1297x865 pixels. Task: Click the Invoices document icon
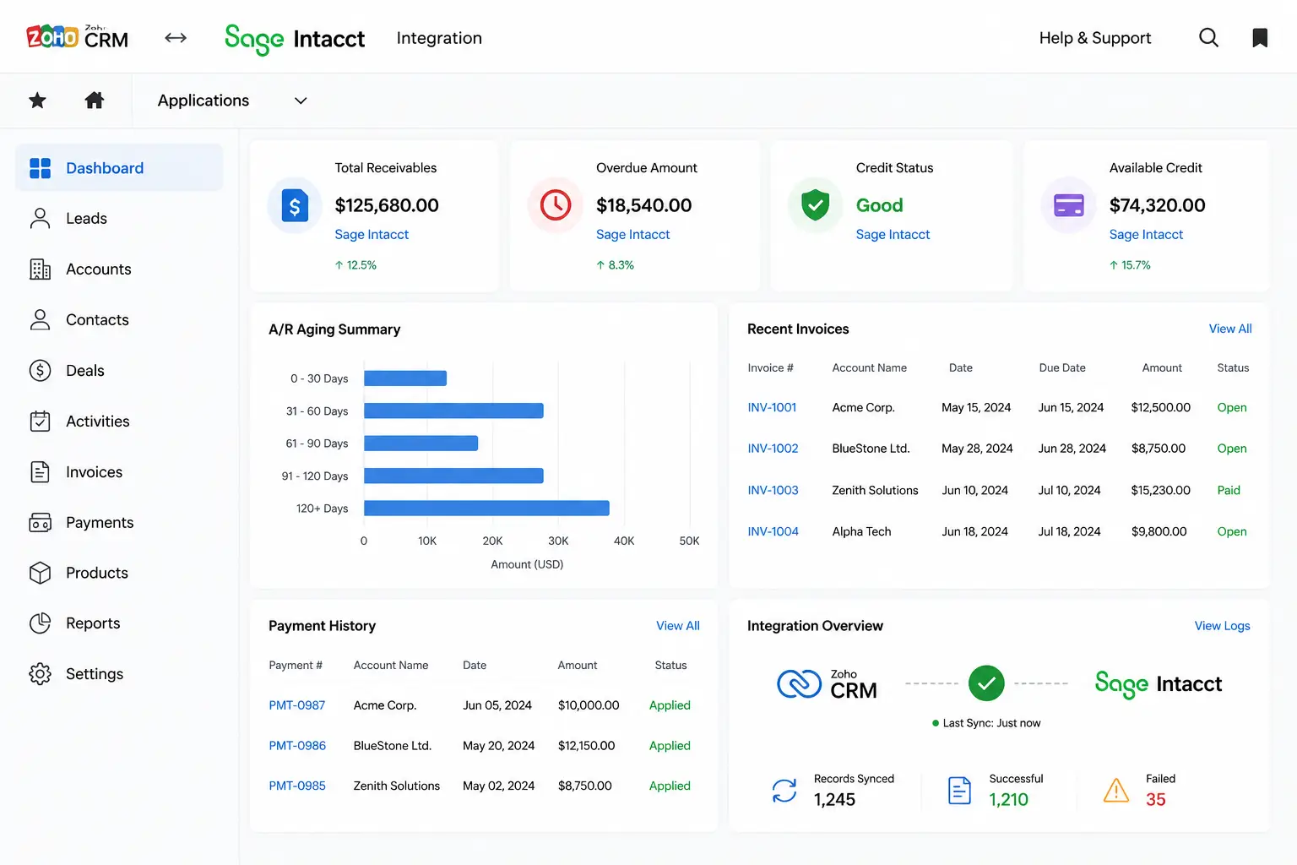click(40, 472)
